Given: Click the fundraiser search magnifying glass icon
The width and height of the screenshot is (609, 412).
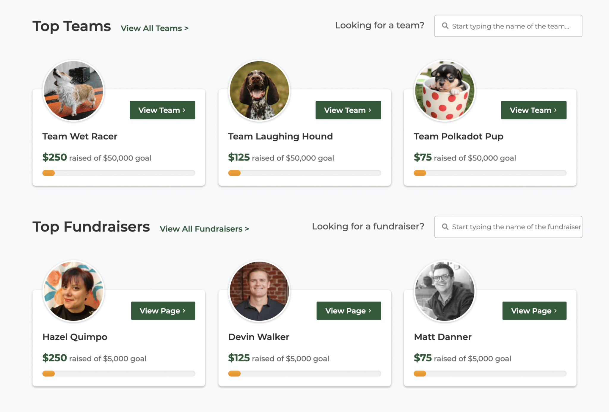Looking at the screenshot, I should (445, 227).
